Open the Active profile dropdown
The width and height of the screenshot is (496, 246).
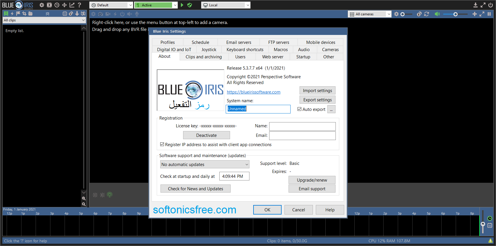pos(156,5)
